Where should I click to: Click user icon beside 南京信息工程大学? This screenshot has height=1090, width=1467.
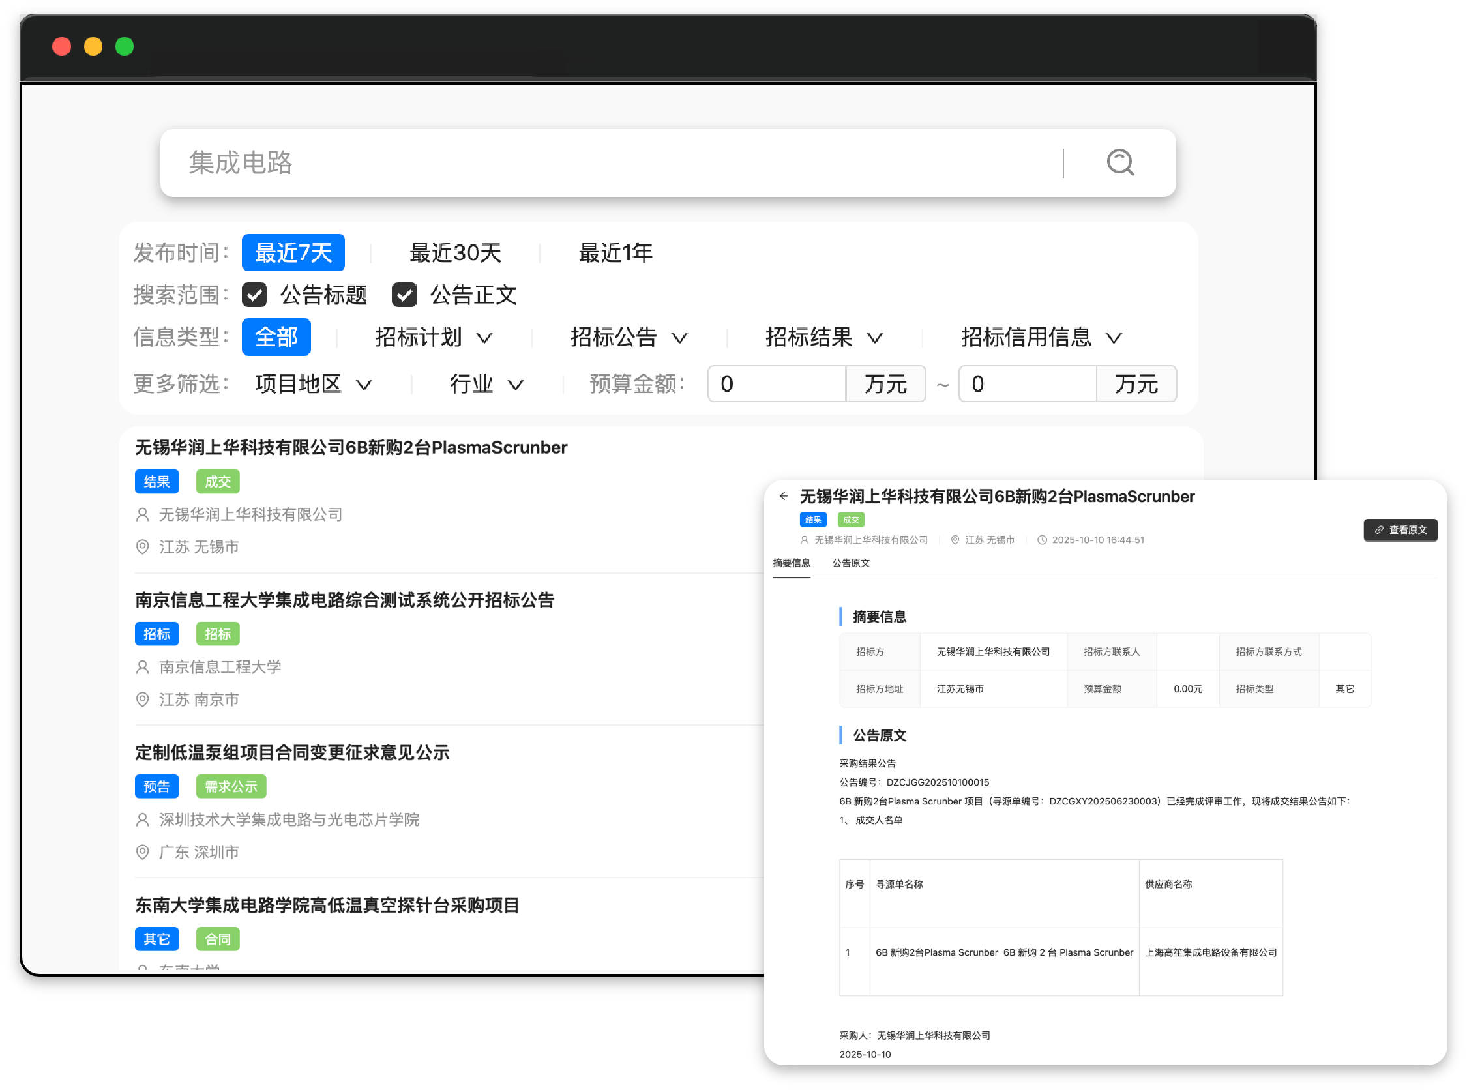tap(142, 667)
